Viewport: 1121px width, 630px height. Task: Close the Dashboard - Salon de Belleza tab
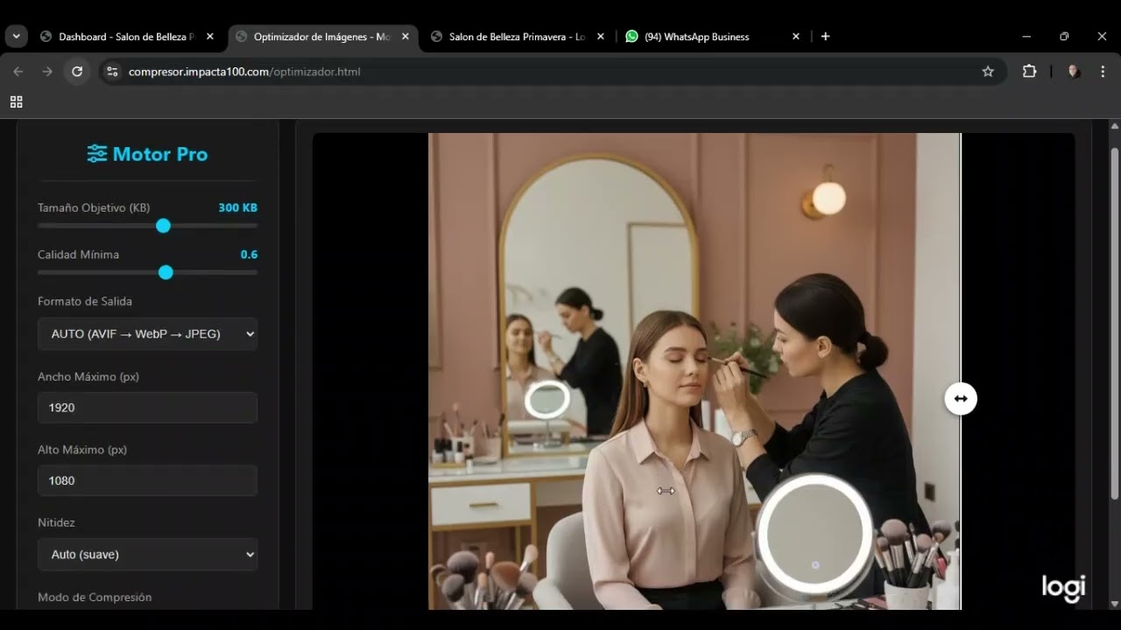210,37
